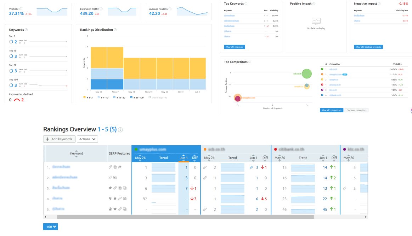This screenshot has height=236, width=412.
Task: Click View all 5 keywords button
Action: click(234, 47)
